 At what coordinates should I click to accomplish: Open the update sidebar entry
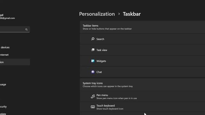click(3, 114)
